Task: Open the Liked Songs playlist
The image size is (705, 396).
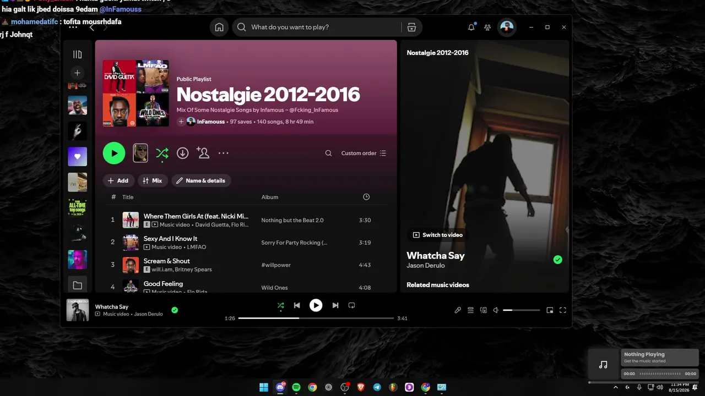Action: coord(77,157)
